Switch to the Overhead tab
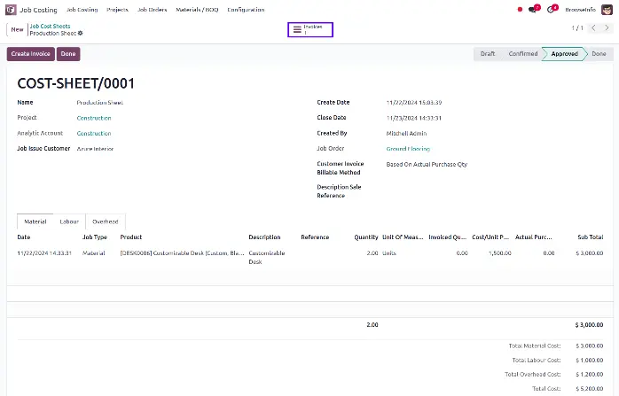The width and height of the screenshot is (619, 396). 106,221
